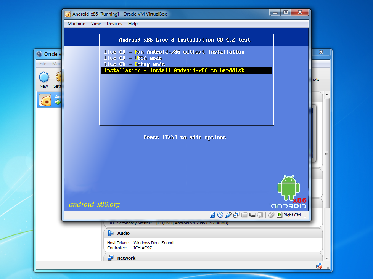Image resolution: width=373 pixels, height=279 pixels.
Task: Click the network adapters status icon
Action: (x=236, y=215)
